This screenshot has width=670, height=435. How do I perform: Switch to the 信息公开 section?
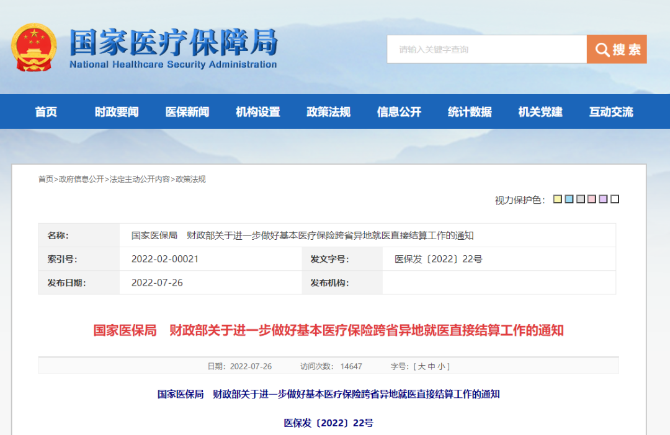[x=398, y=112]
